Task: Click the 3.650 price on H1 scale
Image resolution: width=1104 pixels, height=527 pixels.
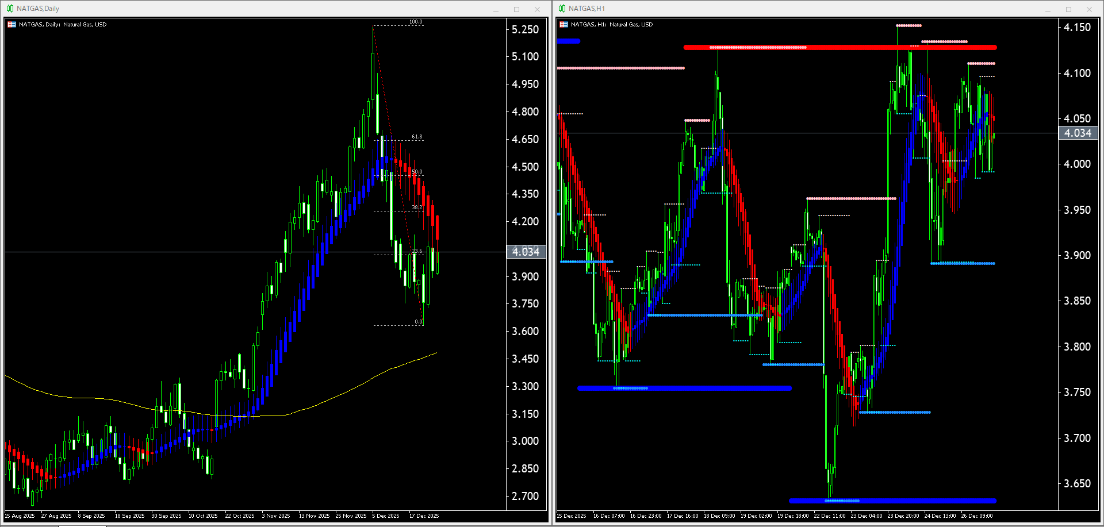Action: click(x=1077, y=484)
